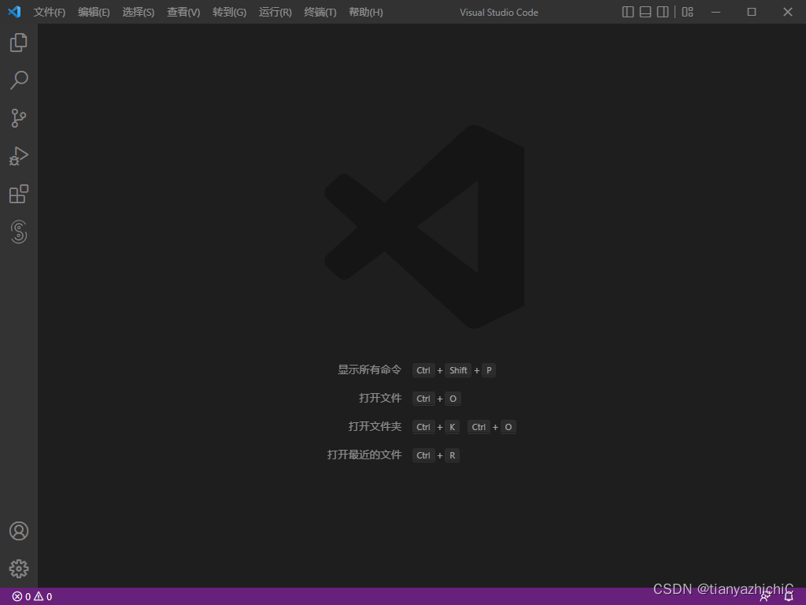
Task: Click the 打开最近的文件 label
Action: tap(364, 455)
